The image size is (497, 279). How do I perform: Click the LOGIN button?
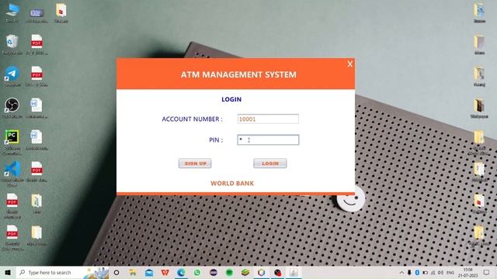click(x=270, y=164)
